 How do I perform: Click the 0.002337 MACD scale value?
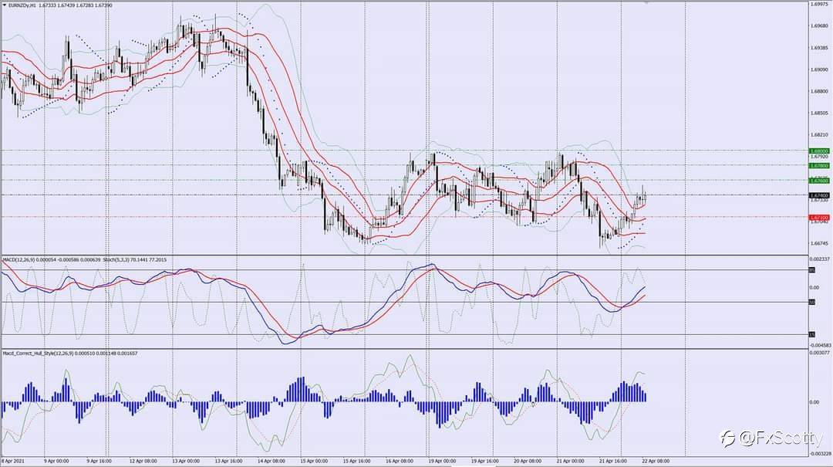(818, 259)
